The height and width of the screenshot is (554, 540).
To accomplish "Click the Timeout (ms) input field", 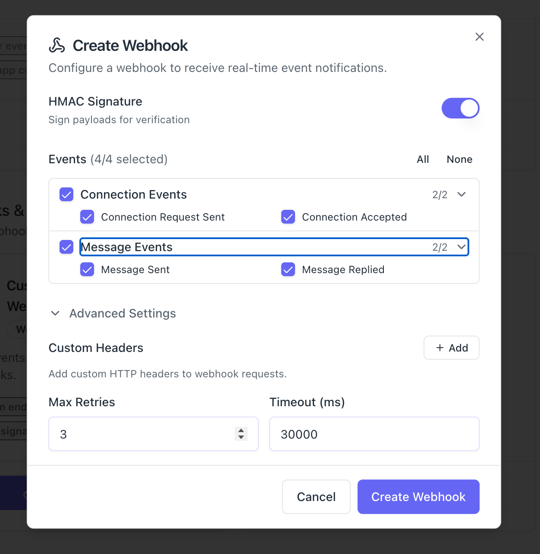I will click(374, 434).
